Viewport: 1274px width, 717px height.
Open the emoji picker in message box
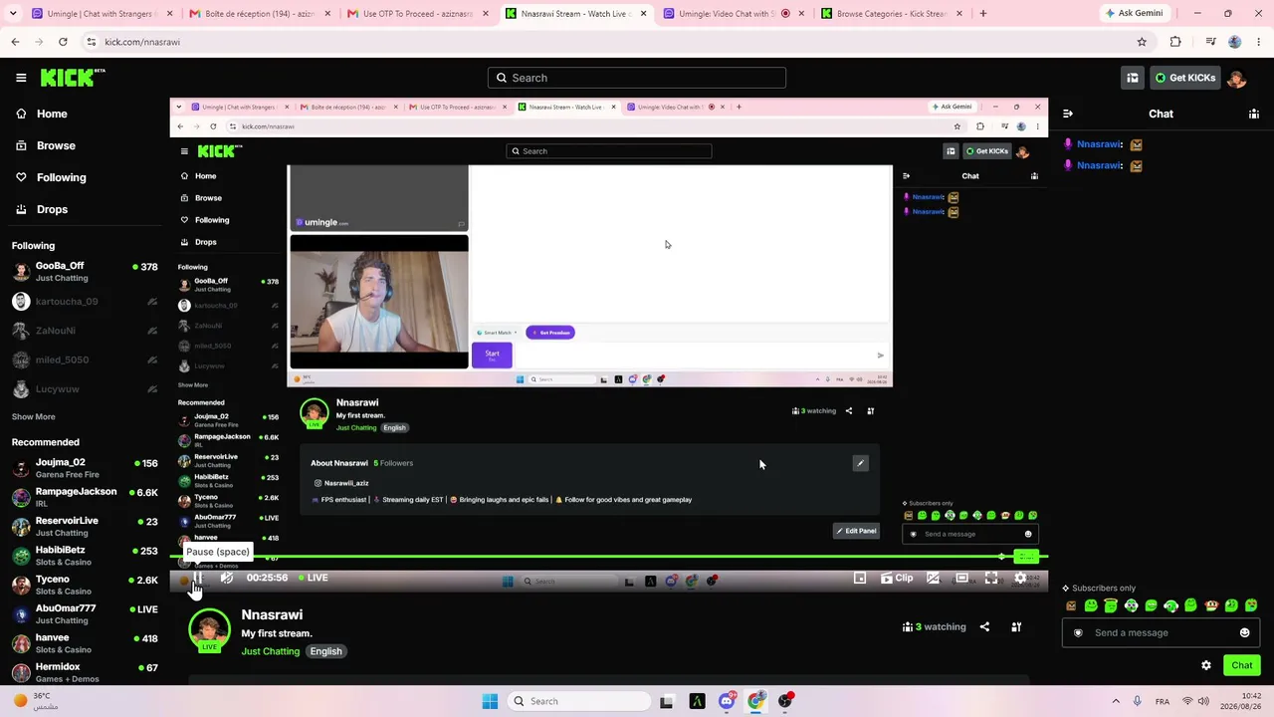(1244, 632)
